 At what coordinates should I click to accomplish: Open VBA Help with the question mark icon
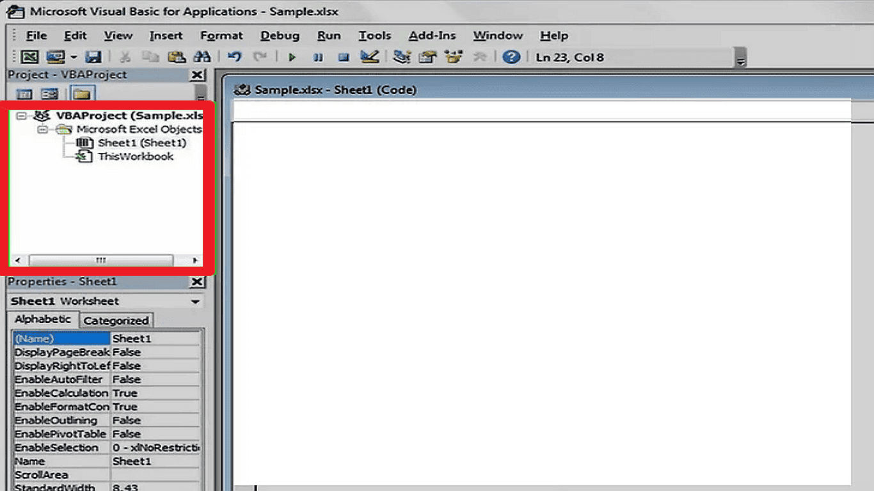[x=511, y=57]
